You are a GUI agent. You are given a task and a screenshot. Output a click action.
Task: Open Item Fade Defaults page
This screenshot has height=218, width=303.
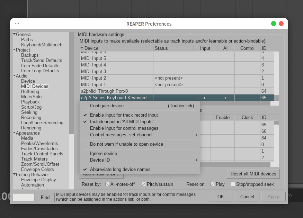coord(40,66)
